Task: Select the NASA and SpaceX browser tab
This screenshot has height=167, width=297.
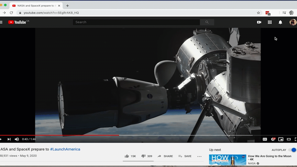Action: tap(34, 5)
